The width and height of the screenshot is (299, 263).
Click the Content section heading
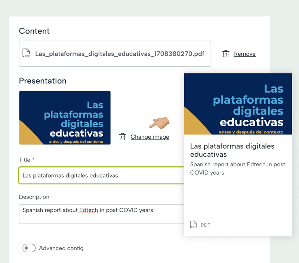pos(34,31)
